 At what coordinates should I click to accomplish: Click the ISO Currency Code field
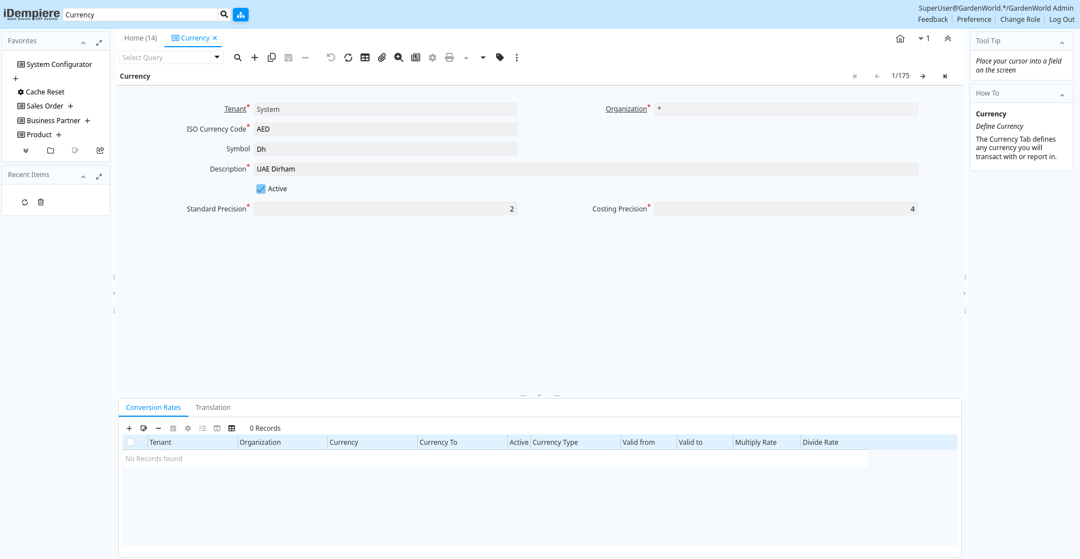[385, 129]
